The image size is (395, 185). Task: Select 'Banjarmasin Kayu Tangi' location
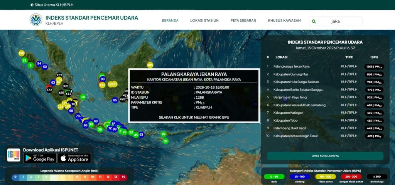tap(325, 97)
